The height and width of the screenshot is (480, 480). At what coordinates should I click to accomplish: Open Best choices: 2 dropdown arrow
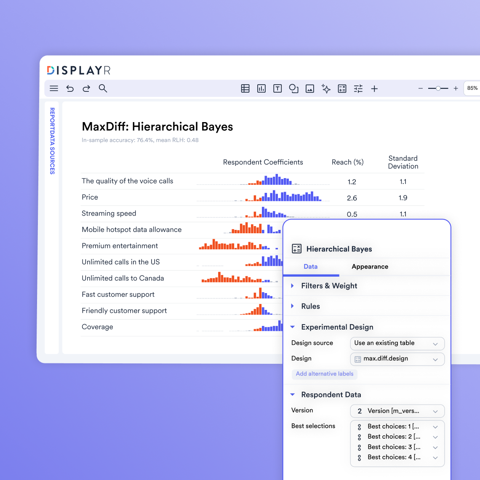point(435,437)
